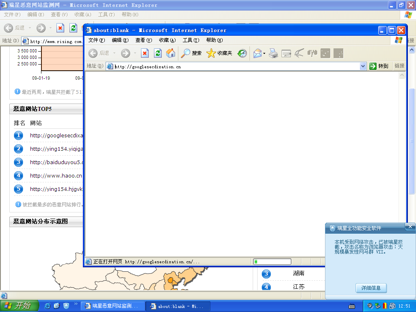Open http://www.haoo.cn link in TOP5 list
Viewport: 416px width, 312px height.
coord(56,175)
